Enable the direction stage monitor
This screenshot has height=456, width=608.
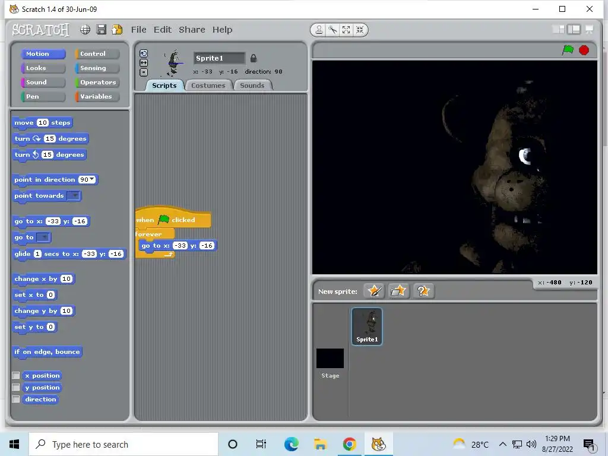[16, 399]
